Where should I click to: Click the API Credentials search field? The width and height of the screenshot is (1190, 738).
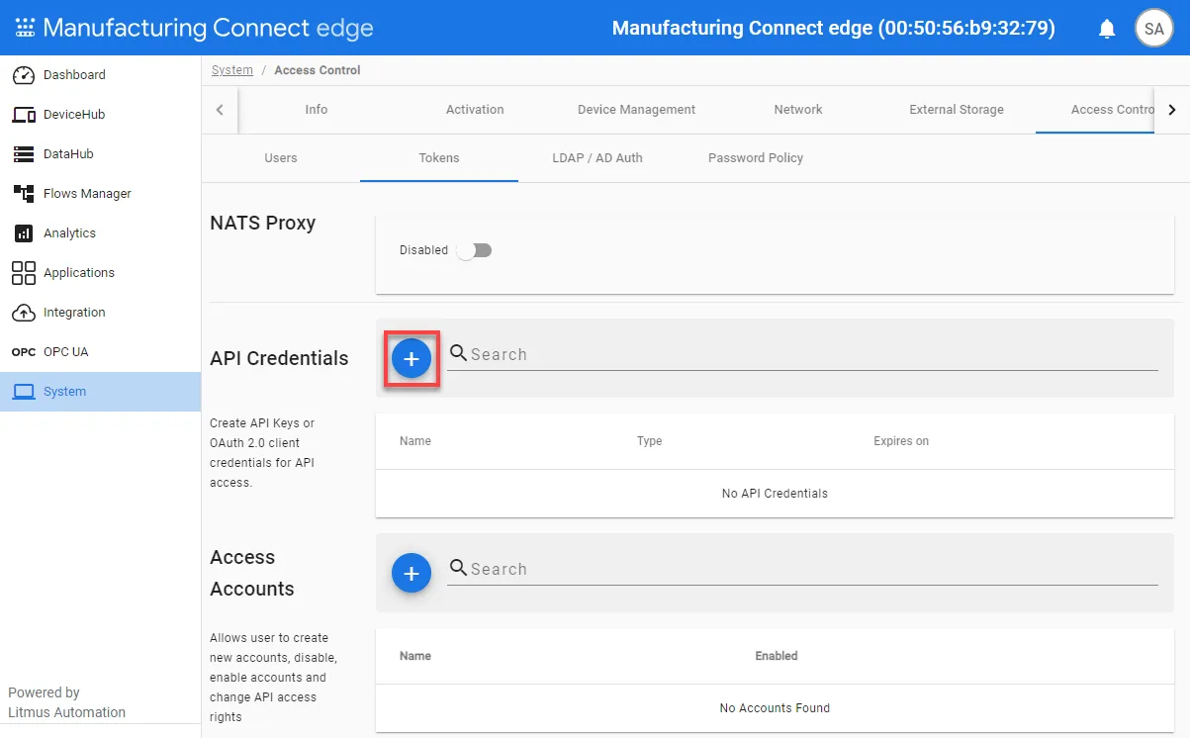tap(802, 354)
